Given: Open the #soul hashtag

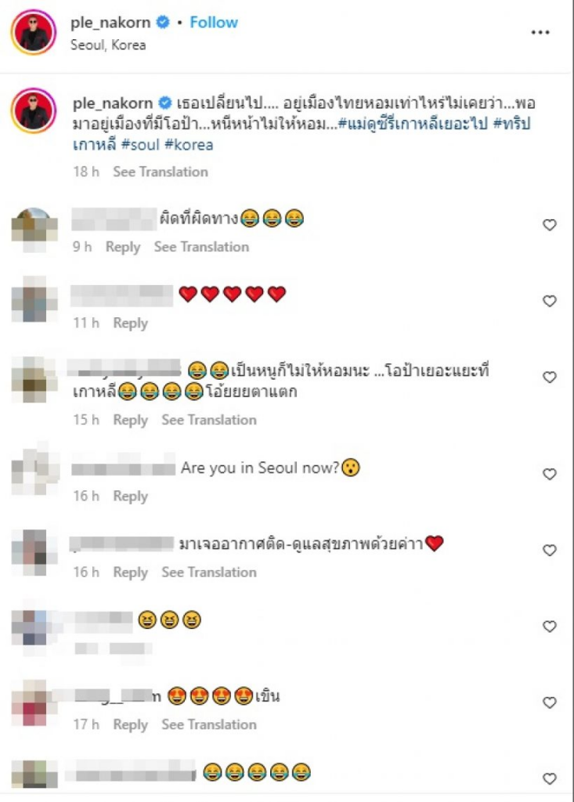Looking at the screenshot, I should click(141, 145).
